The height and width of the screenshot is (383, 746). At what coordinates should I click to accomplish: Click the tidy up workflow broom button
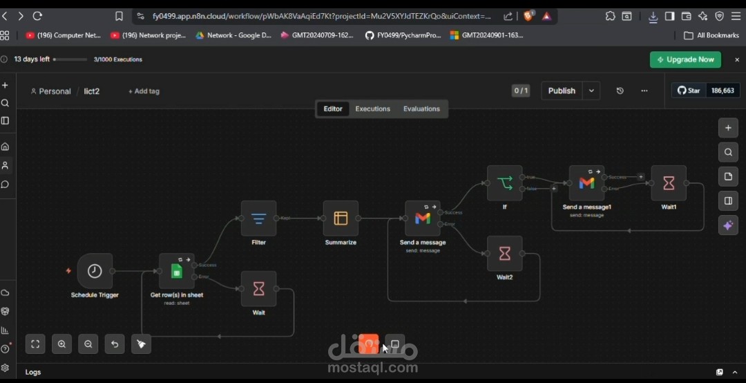click(142, 344)
